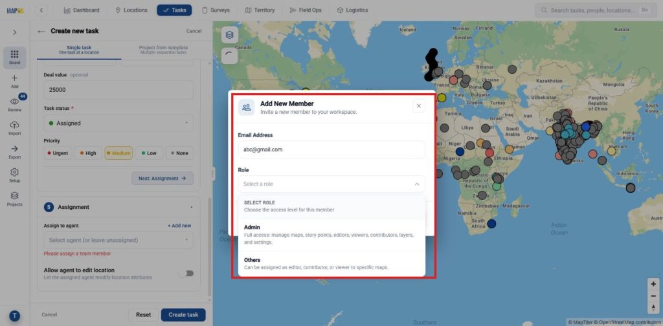The width and height of the screenshot is (663, 326).
Task: Close the Add New Member dialog
Action: [x=419, y=106]
